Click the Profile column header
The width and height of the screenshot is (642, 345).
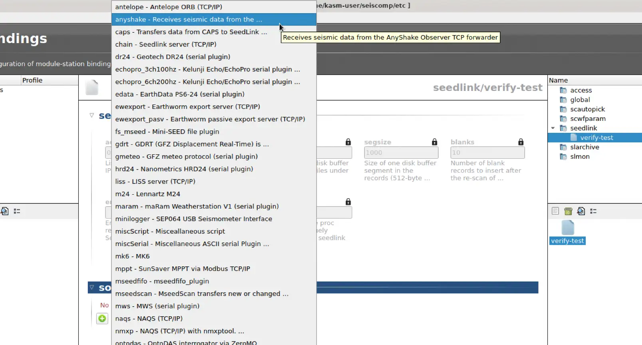coord(50,80)
